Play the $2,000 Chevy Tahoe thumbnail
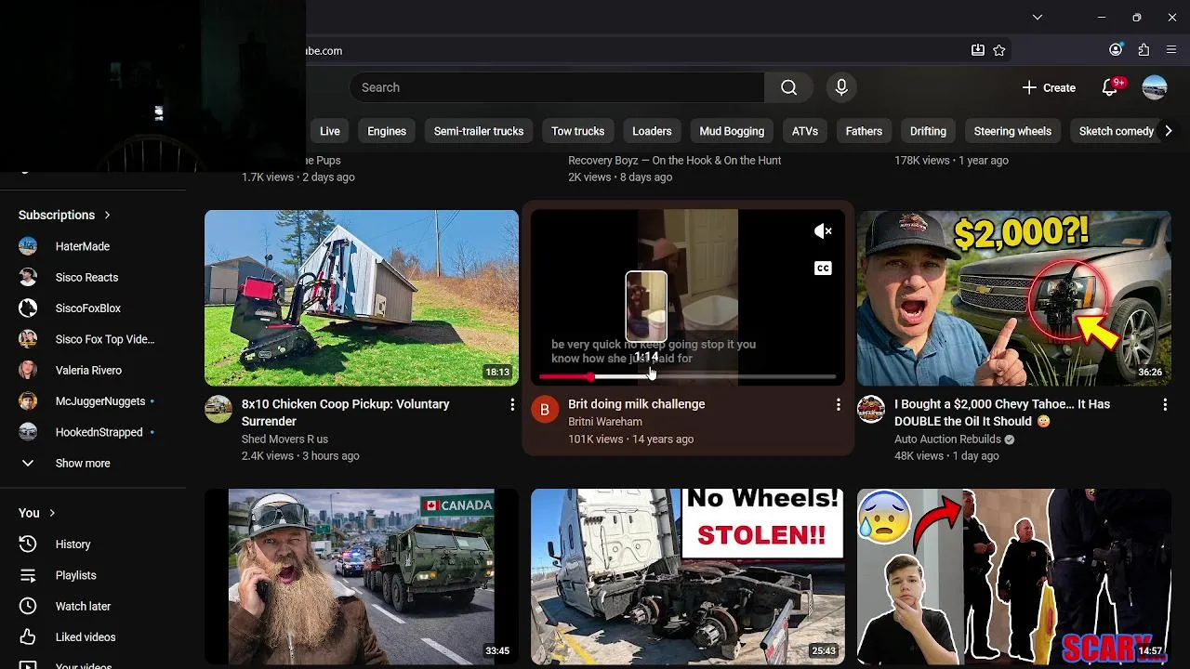This screenshot has height=669, width=1190. [x=1014, y=297]
